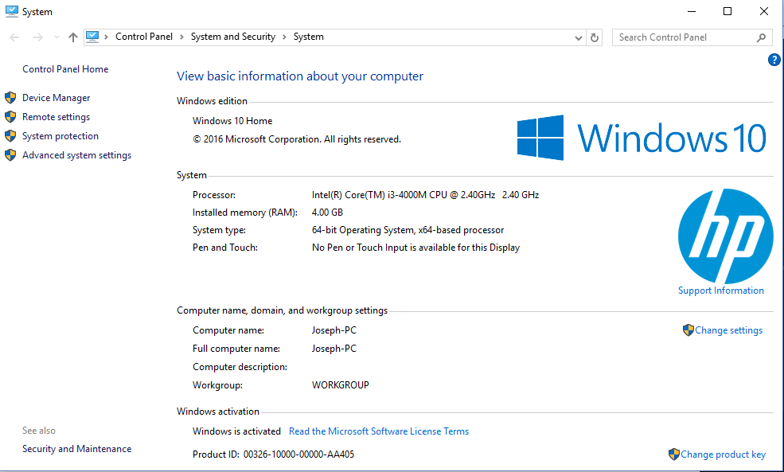This screenshot has height=472, width=784.
Task: Click Change settings for computer name
Action: (728, 330)
